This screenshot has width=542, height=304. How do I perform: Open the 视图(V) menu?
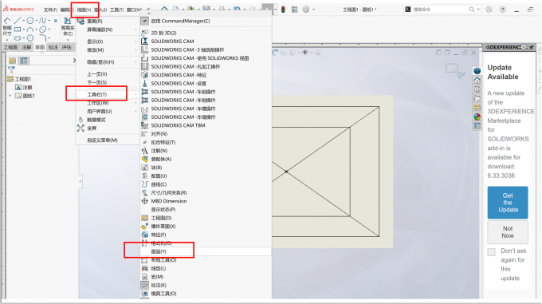[84, 10]
